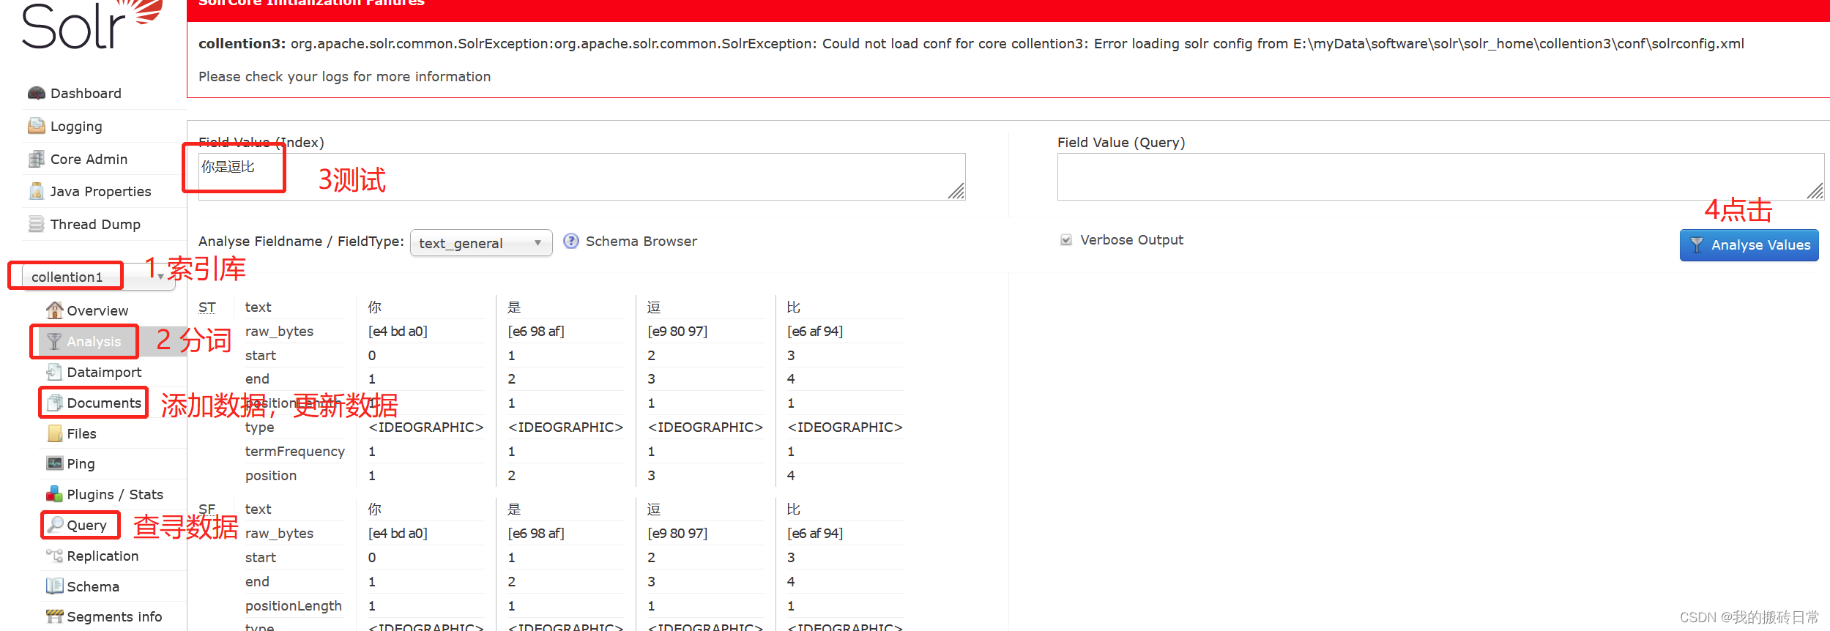1830x631 pixels.
Task: Click the Analysis funnel icon
Action: pyautogui.click(x=54, y=341)
